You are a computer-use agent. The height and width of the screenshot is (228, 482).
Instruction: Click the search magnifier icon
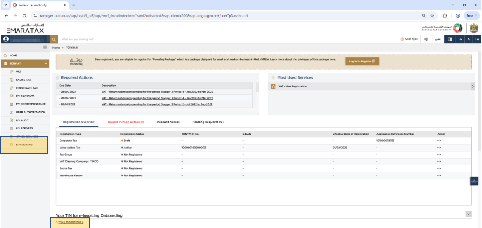point(54,39)
